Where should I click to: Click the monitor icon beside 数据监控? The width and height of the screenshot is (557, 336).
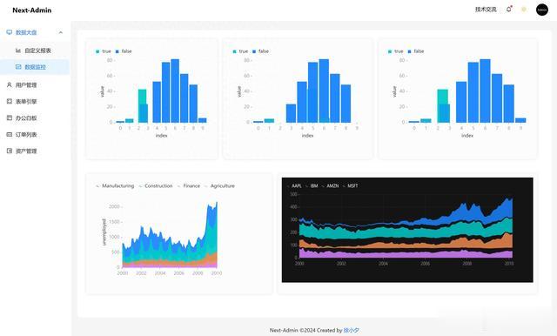click(x=18, y=67)
